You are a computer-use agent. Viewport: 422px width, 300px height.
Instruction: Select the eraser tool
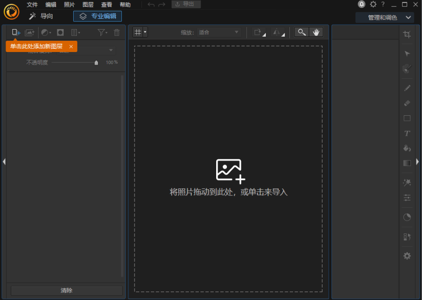[407, 103]
